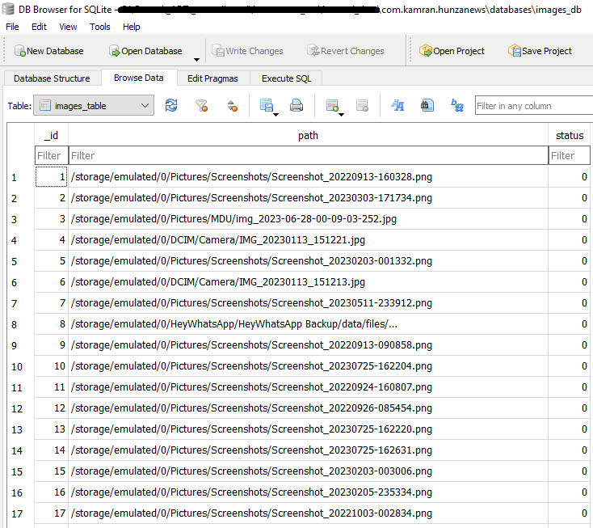The height and width of the screenshot is (528, 593).
Task: Open the View menu
Action: pos(68,27)
